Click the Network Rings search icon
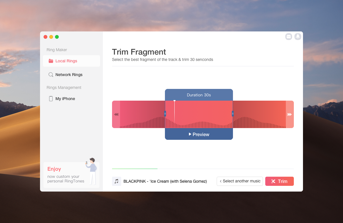 51,75
